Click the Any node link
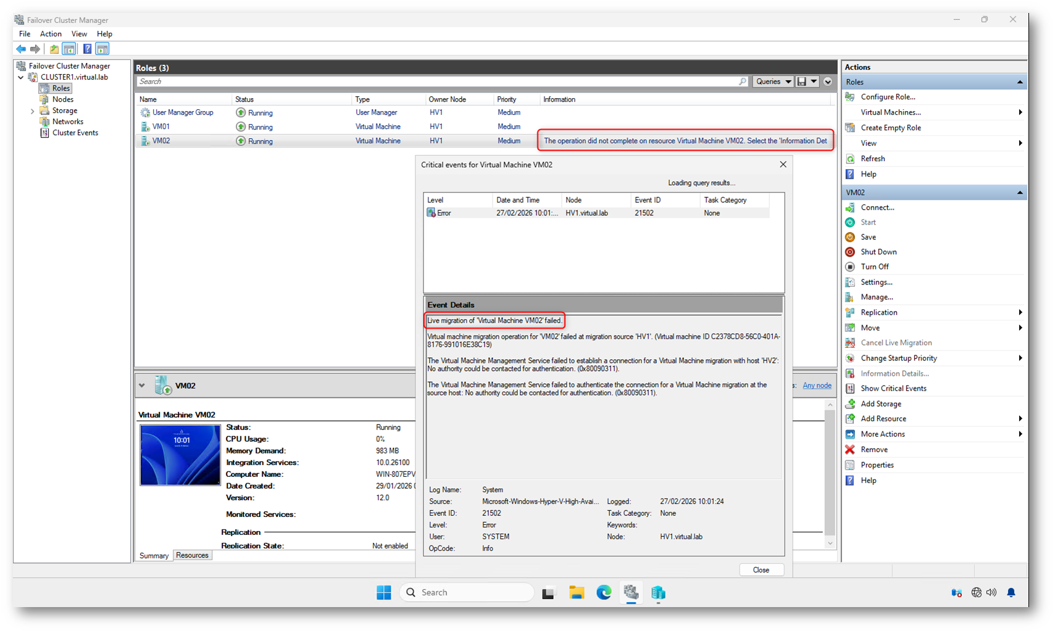 (x=817, y=386)
